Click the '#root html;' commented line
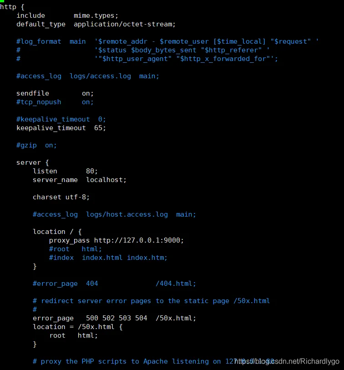The width and height of the screenshot is (344, 370). coord(76,249)
